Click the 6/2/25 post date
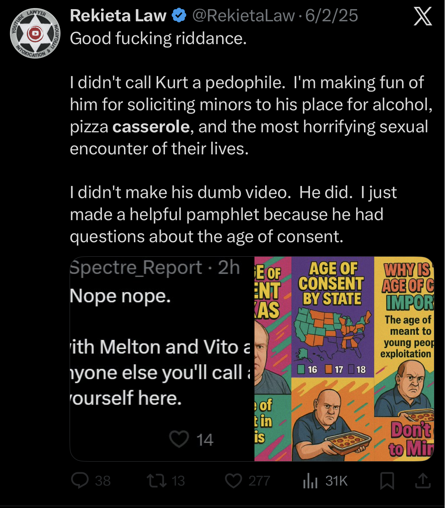The height and width of the screenshot is (508, 445). coord(332,16)
